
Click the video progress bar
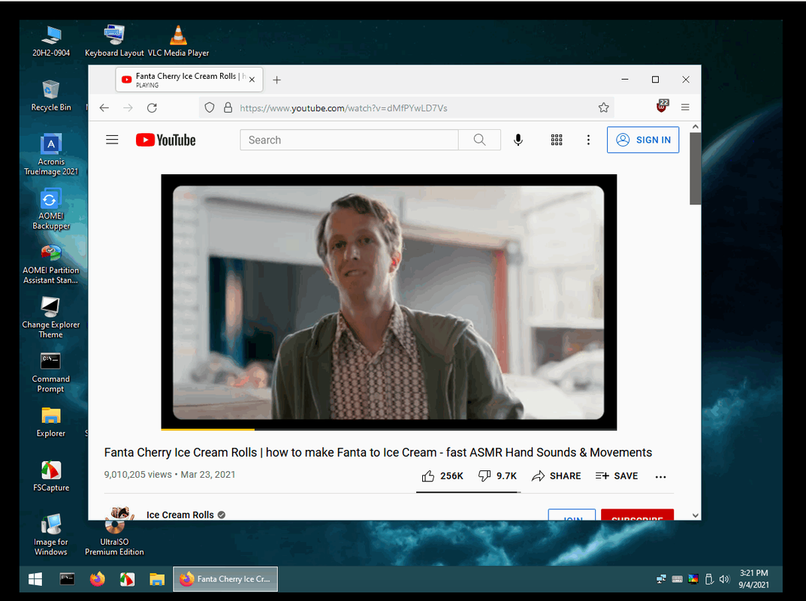tap(388, 429)
